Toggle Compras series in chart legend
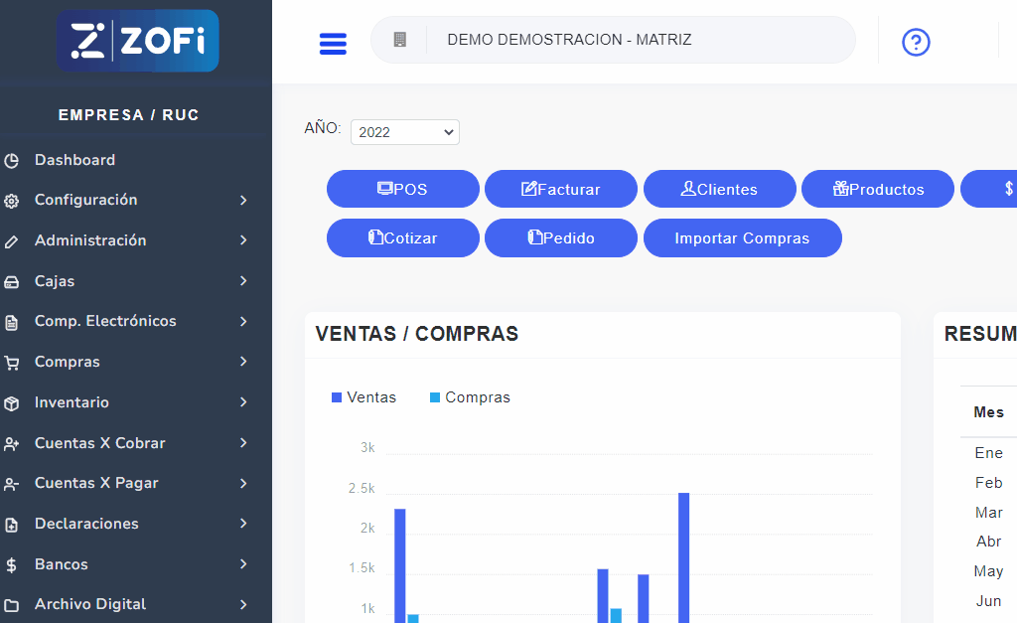This screenshot has width=1017, height=623. (x=470, y=397)
